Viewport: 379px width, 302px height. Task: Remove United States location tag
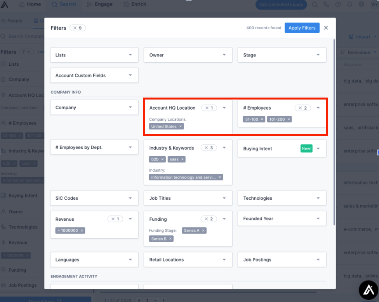click(x=180, y=126)
